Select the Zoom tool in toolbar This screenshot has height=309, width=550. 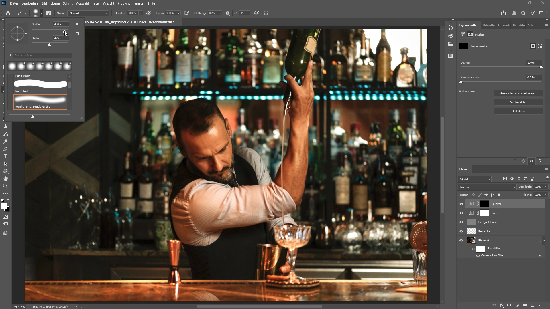pos(5,186)
